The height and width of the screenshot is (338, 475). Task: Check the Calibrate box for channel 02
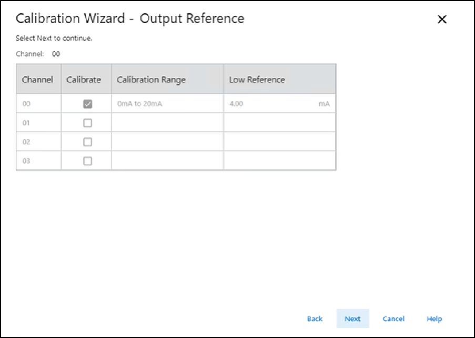pyautogui.click(x=88, y=142)
